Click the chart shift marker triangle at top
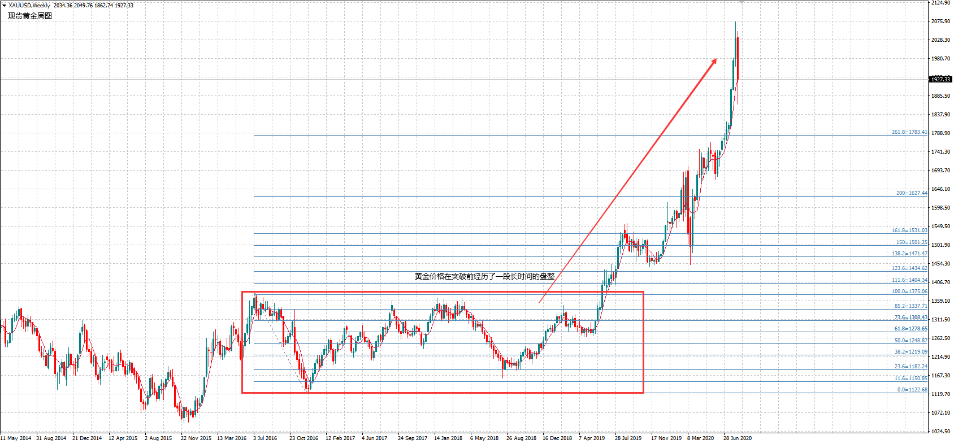This screenshot has height=444, width=954. point(741,3)
